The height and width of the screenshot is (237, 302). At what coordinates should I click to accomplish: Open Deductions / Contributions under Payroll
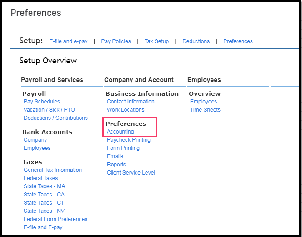(x=55, y=118)
